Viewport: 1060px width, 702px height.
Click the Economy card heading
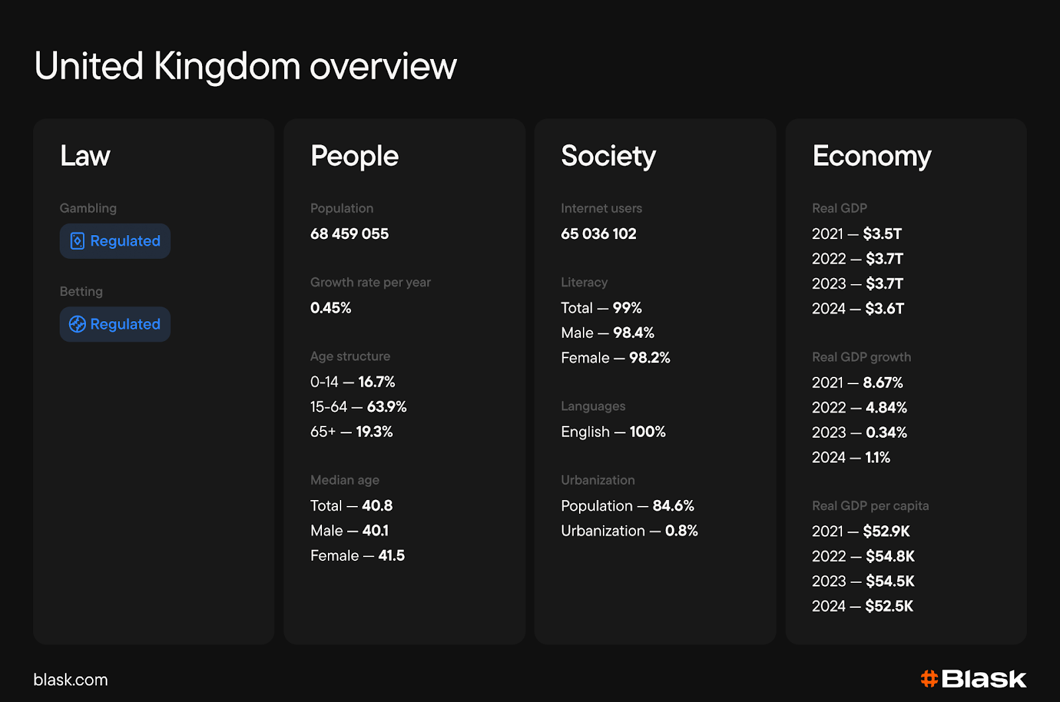(x=872, y=157)
